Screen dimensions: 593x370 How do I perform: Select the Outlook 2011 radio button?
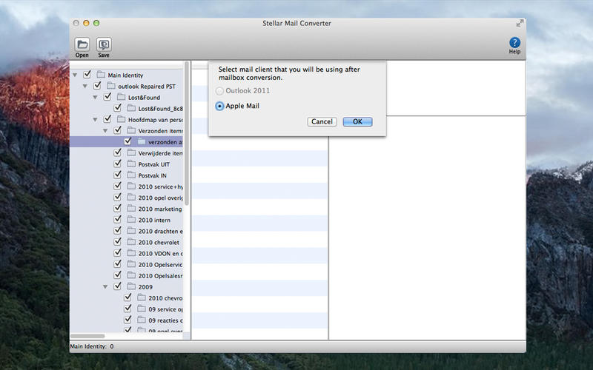[x=219, y=91]
